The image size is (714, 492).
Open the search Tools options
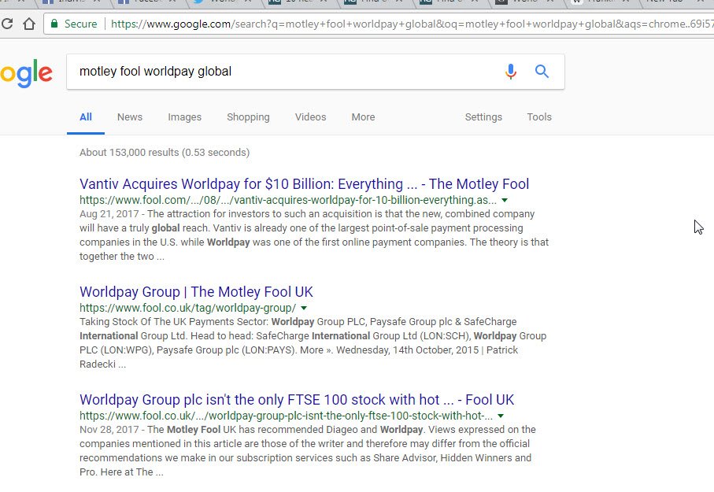(x=539, y=117)
